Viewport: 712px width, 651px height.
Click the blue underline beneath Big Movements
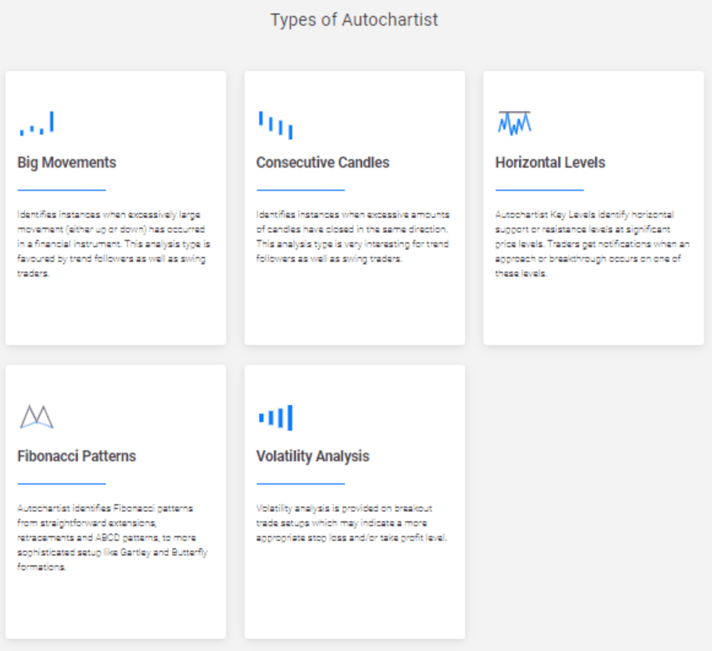pyautogui.click(x=61, y=190)
